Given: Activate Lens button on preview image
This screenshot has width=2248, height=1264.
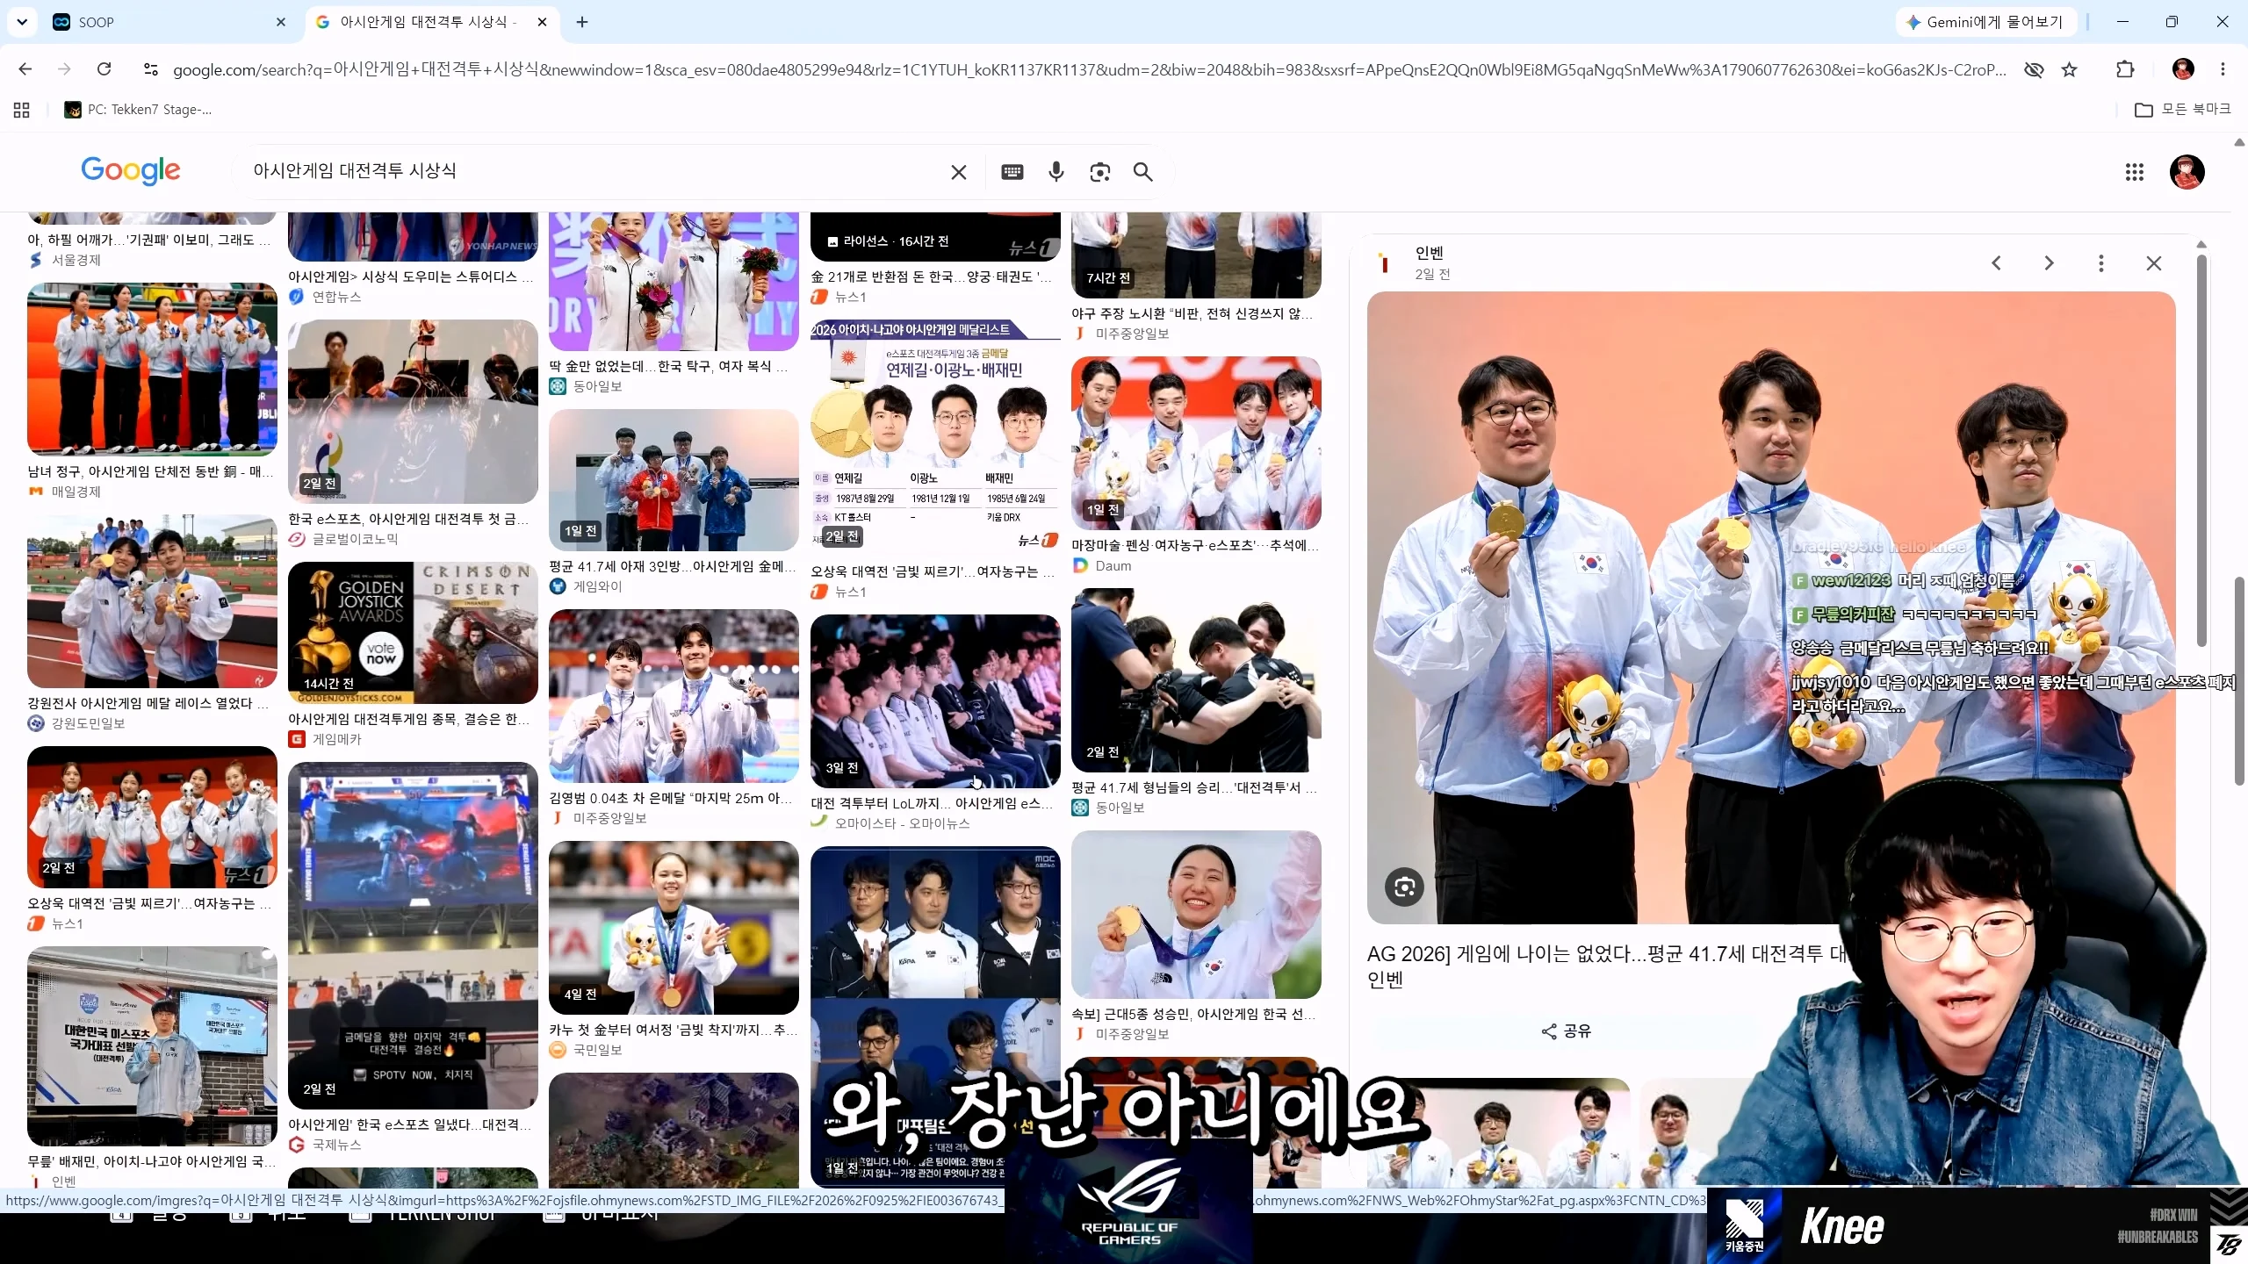Looking at the screenshot, I should pos(1404,887).
